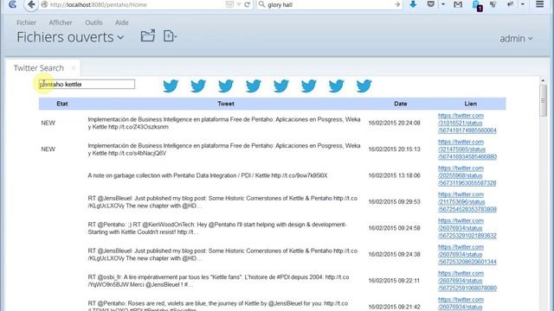The width and height of the screenshot is (554, 311).
Task: Click the @KenWoodOnTech retweet text
Action: click(x=217, y=228)
